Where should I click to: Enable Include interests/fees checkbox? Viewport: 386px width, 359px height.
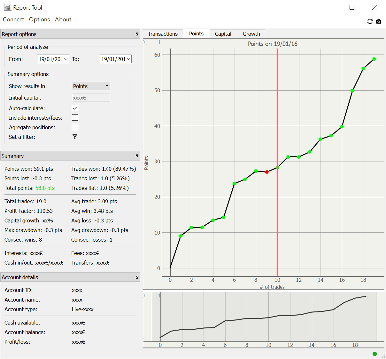75,117
